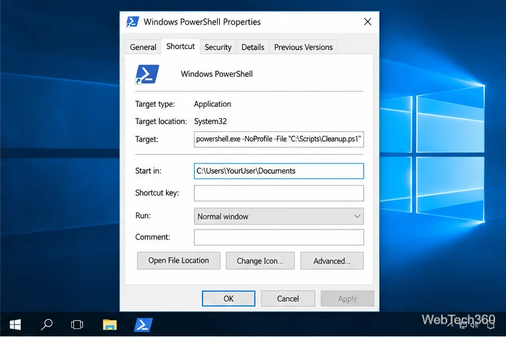The image size is (506, 337).
Task: Click the Comment text box
Action: point(279,237)
